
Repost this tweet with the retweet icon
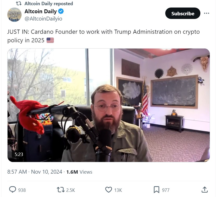point(61,190)
